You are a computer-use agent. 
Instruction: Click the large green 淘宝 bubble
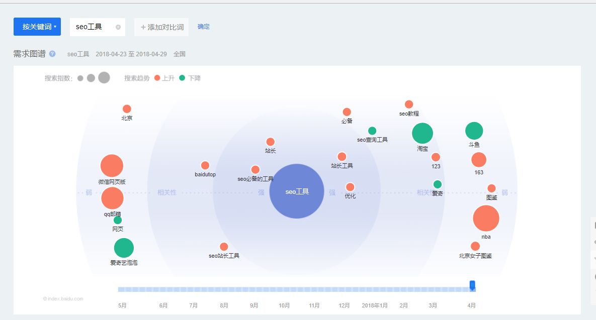coord(422,134)
